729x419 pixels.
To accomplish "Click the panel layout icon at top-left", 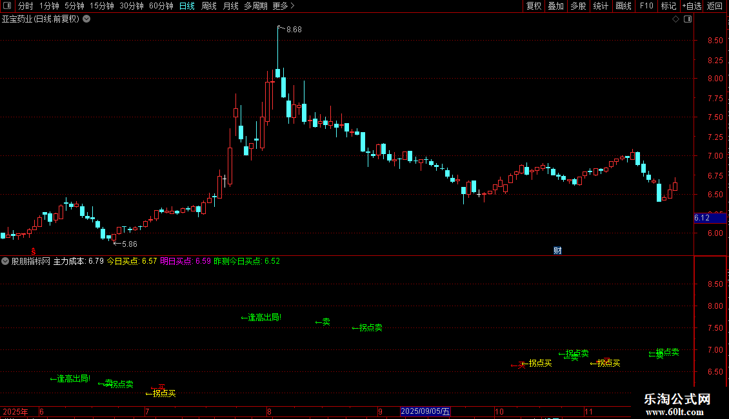I will 7,6.
